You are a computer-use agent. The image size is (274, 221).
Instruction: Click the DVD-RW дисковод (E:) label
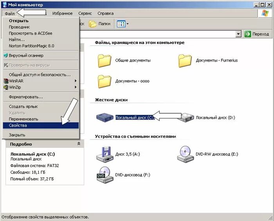click(217, 154)
